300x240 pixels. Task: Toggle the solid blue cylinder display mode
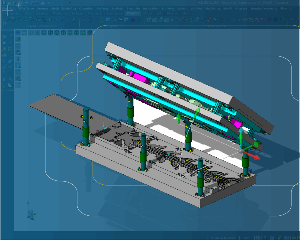point(18,59)
